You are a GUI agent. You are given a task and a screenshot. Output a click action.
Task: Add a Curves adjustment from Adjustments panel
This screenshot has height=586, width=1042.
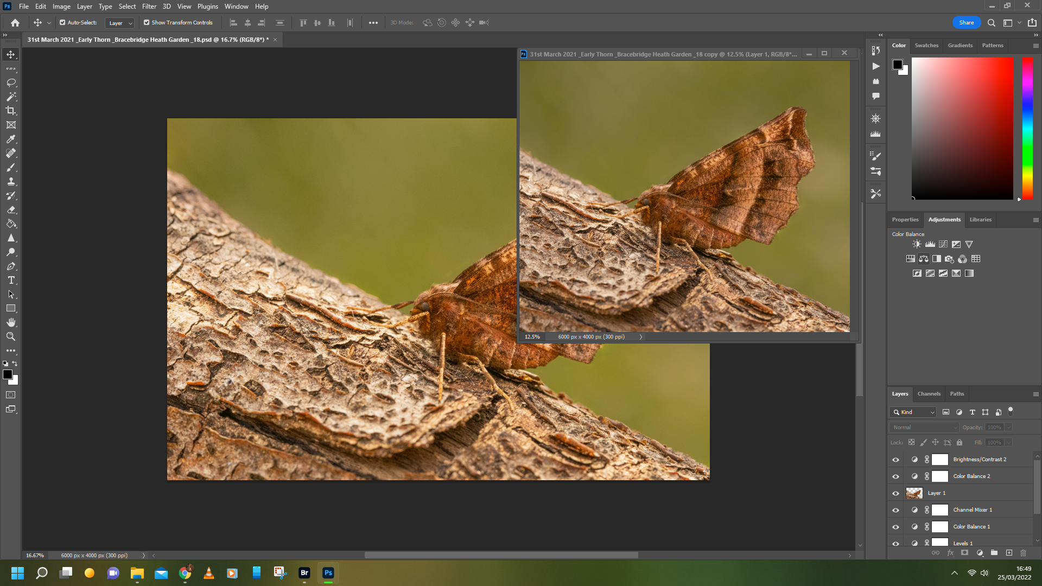point(943,244)
